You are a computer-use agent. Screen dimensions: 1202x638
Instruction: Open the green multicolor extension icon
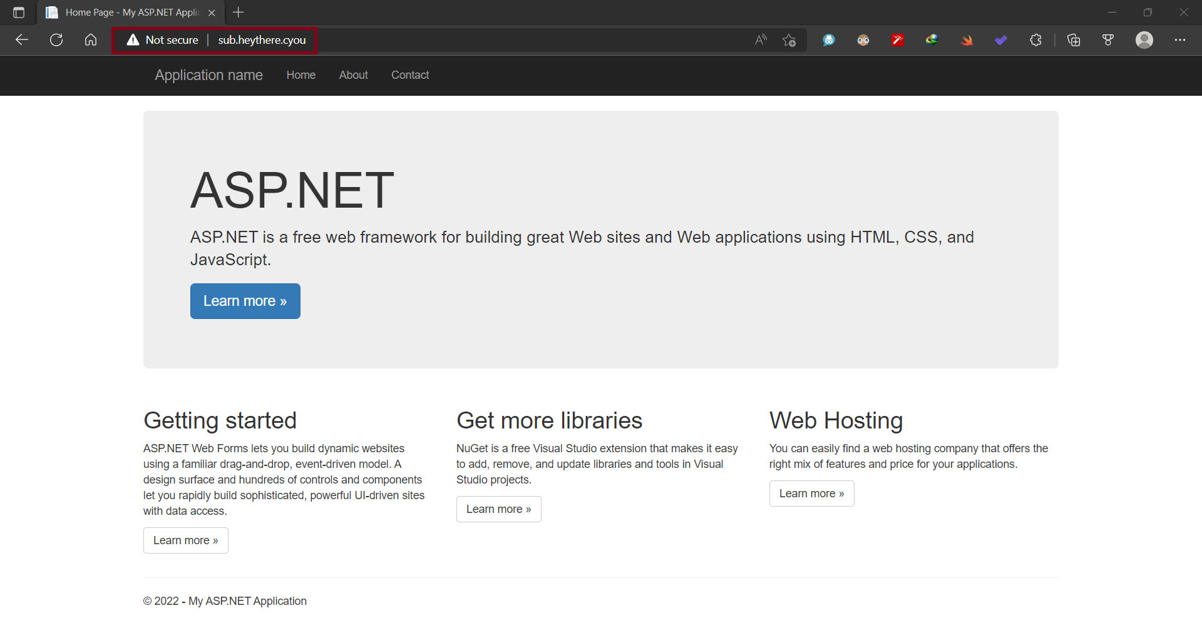point(932,40)
